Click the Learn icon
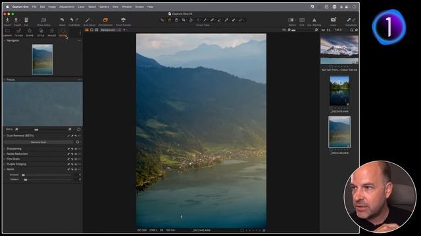The image size is (421, 236). [334, 20]
